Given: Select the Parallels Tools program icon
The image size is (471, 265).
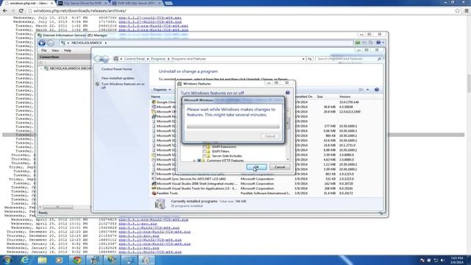Looking at the screenshot, I should tap(154, 193).
